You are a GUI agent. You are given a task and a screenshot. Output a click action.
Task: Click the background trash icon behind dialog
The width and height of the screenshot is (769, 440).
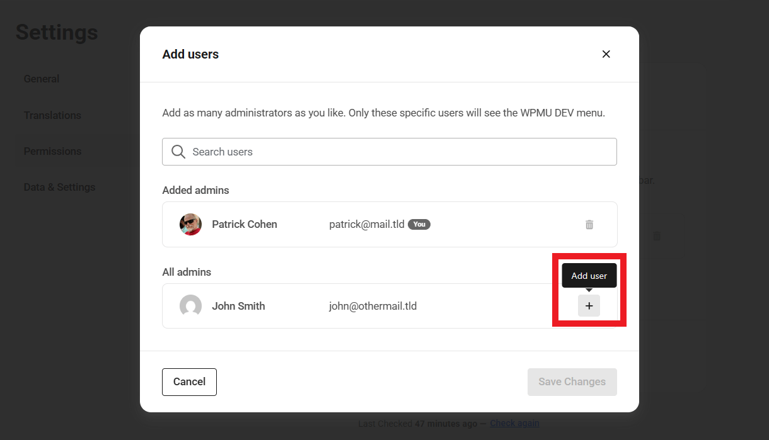coord(656,236)
